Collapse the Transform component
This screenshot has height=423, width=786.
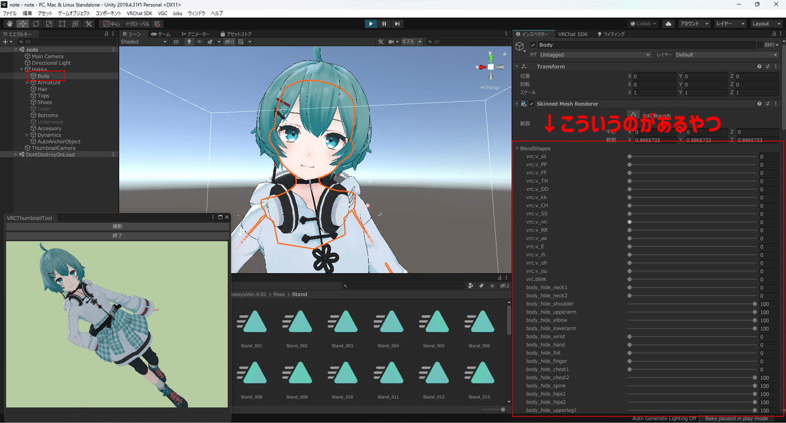click(x=516, y=66)
